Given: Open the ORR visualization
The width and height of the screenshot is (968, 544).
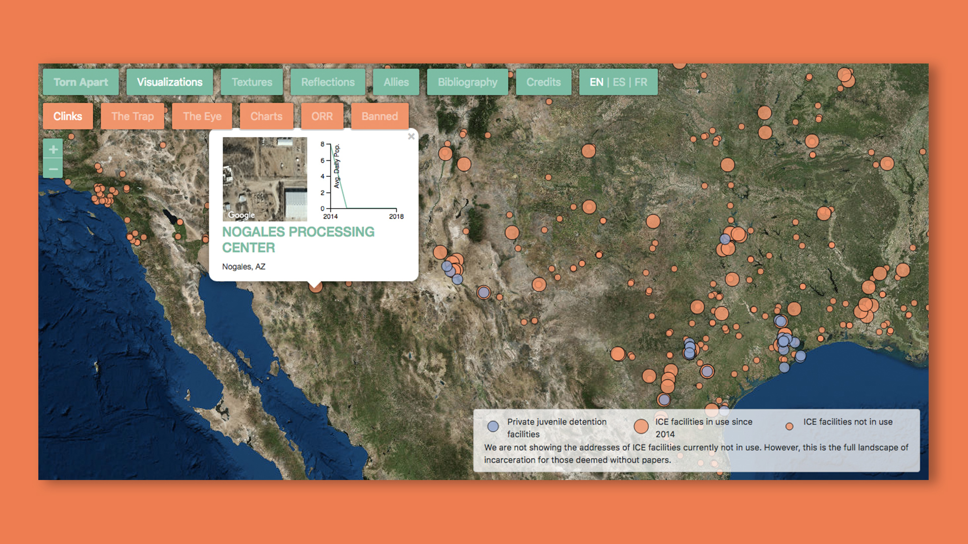Looking at the screenshot, I should [x=322, y=116].
